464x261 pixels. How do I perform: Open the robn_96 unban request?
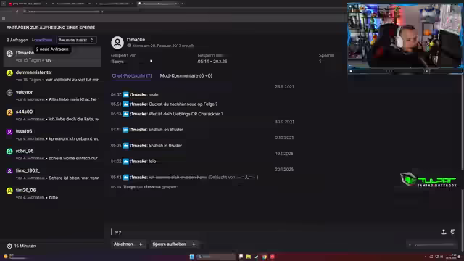(53, 154)
